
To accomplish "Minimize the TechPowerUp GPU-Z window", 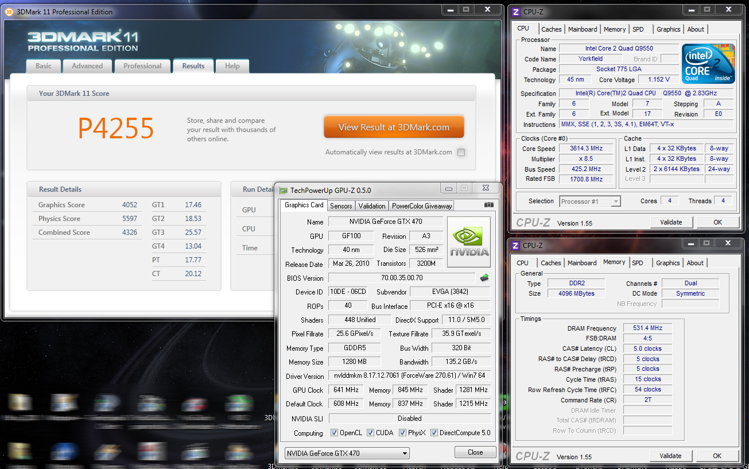I will point(448,188).
